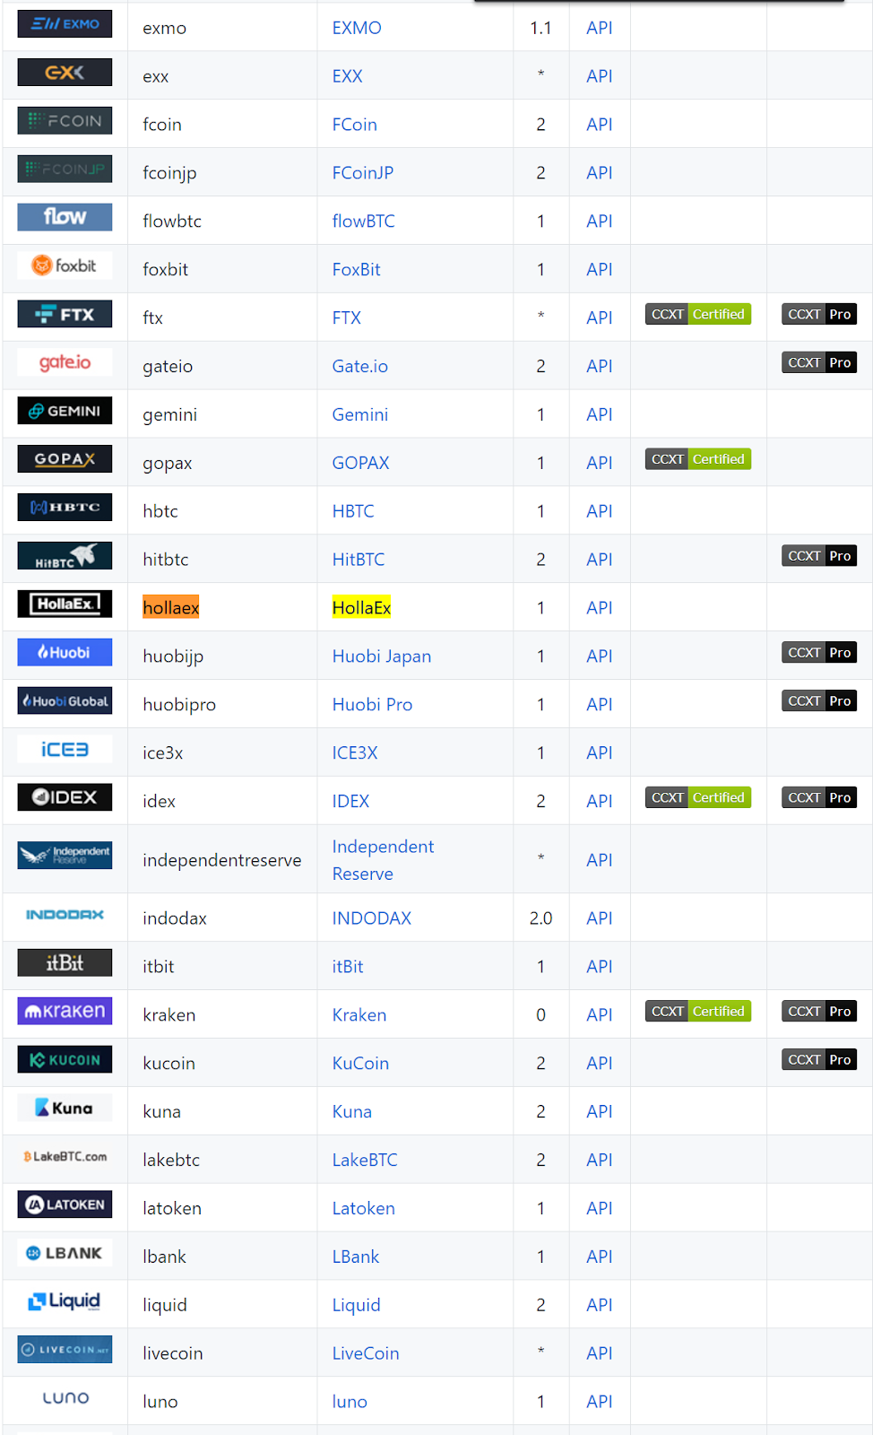Click the IDEX logo

[65, 799]
